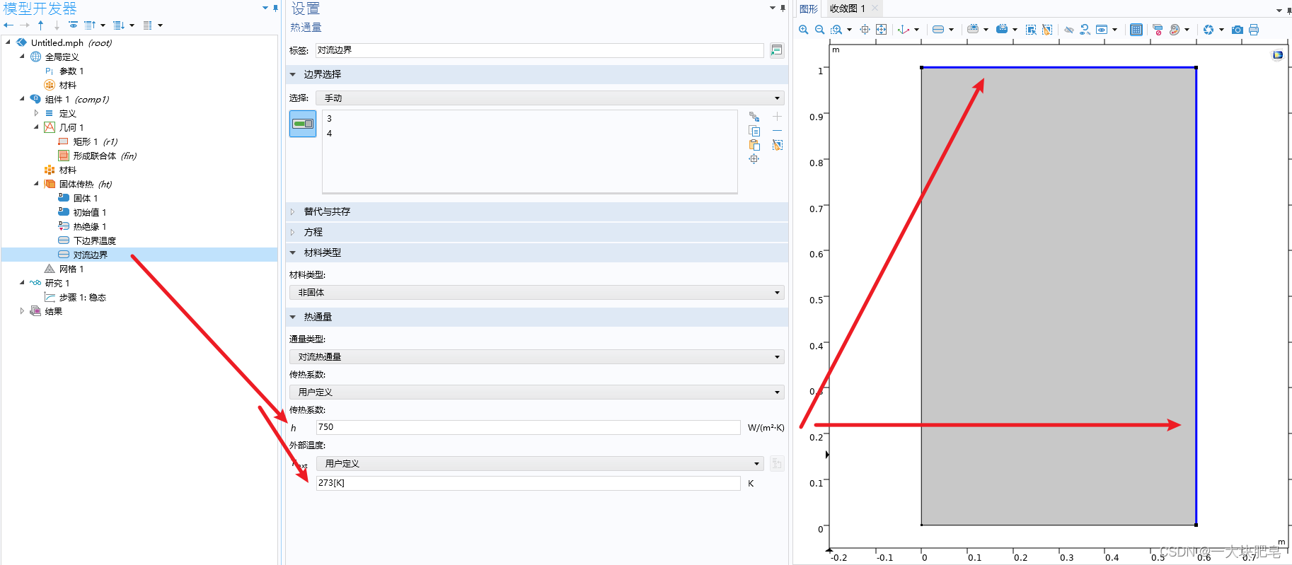Select 下边界温度 in the model tree
The width and height of the screenshot is (1292, 565).
pos(95,241)
